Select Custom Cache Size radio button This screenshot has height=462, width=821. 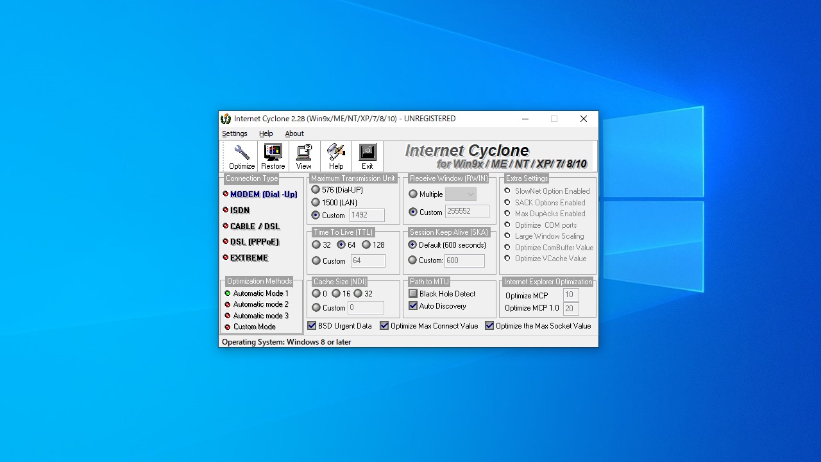316,308
